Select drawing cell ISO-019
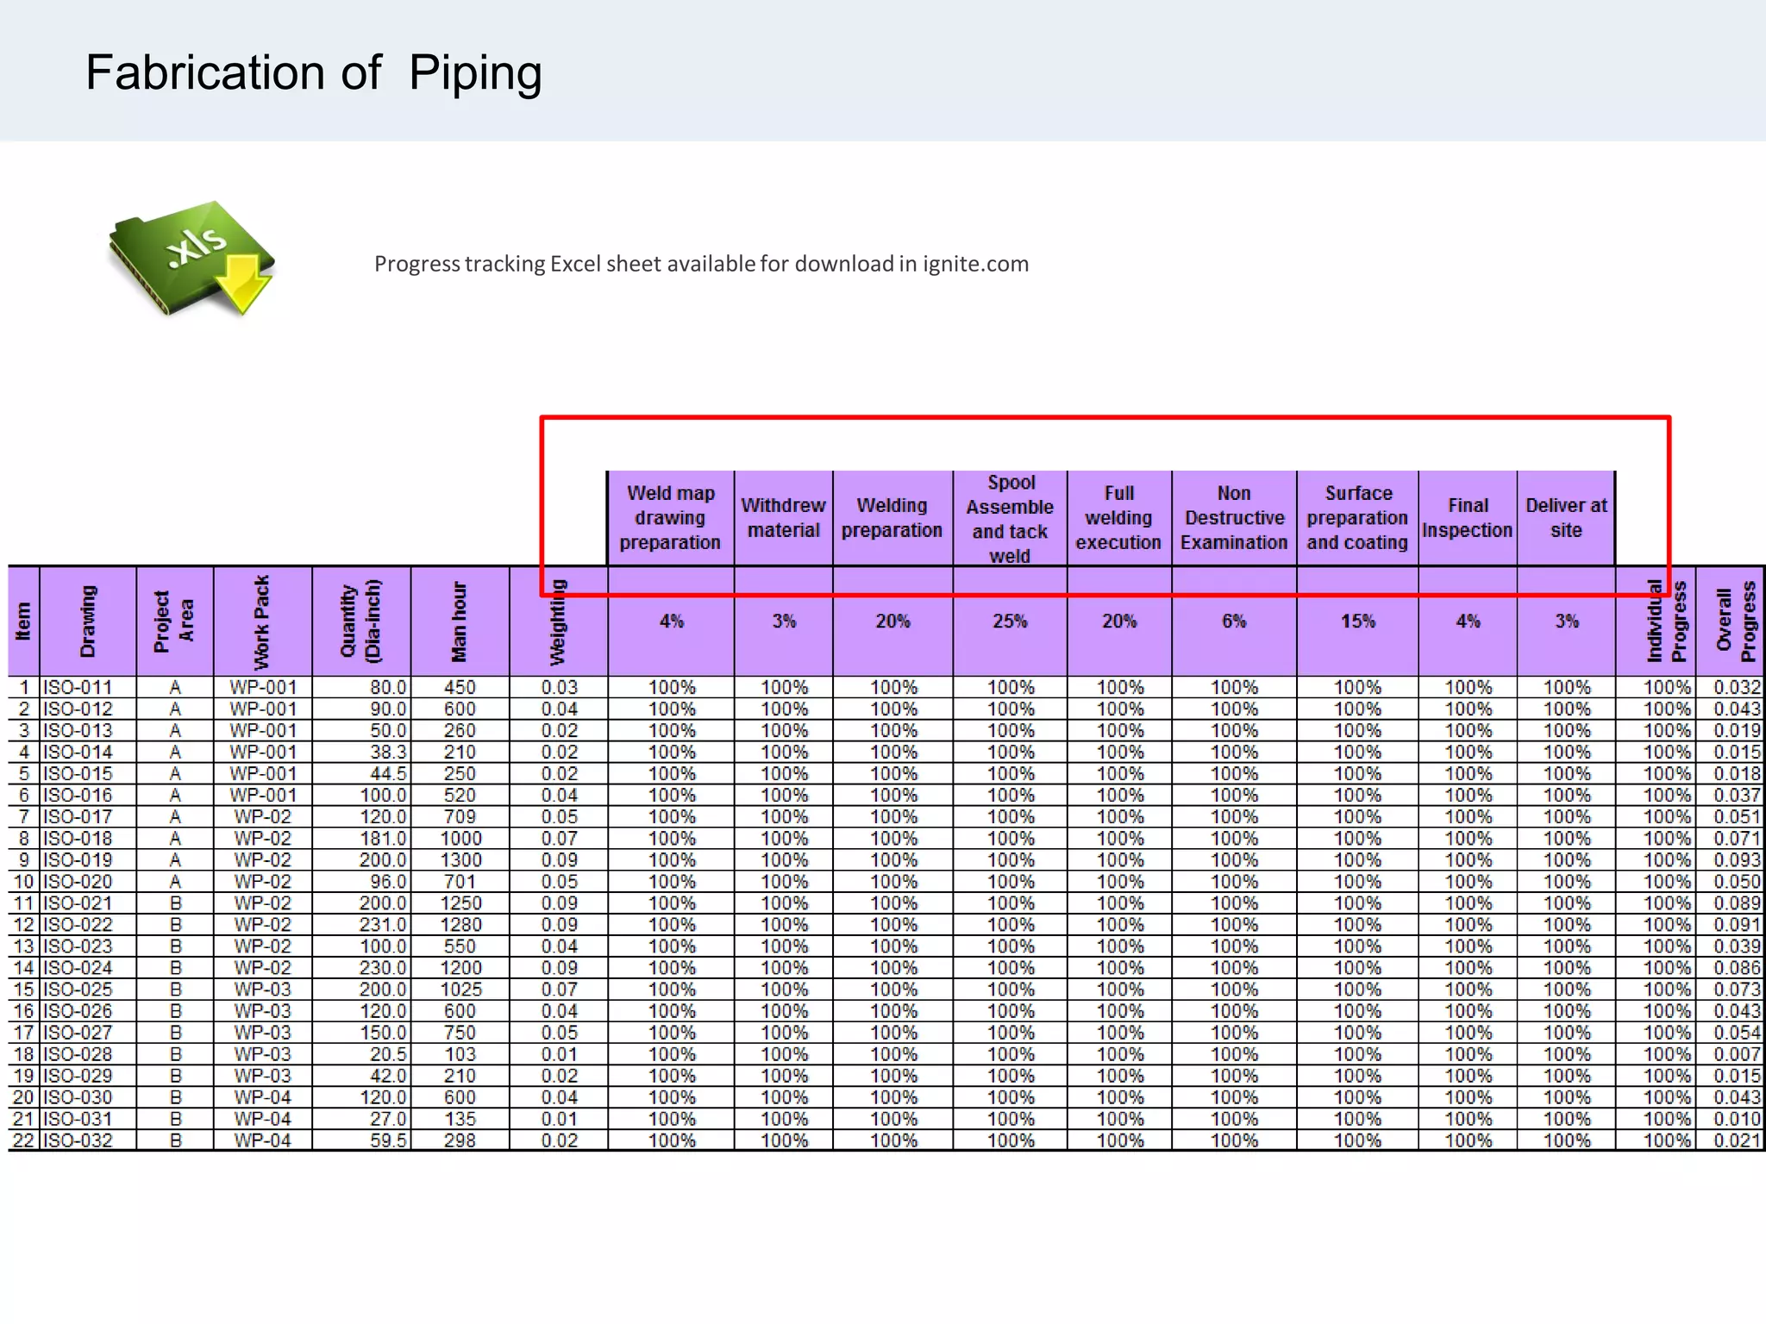The height and width of the screenshot is (1324, 1766). (x=88, y=860)
